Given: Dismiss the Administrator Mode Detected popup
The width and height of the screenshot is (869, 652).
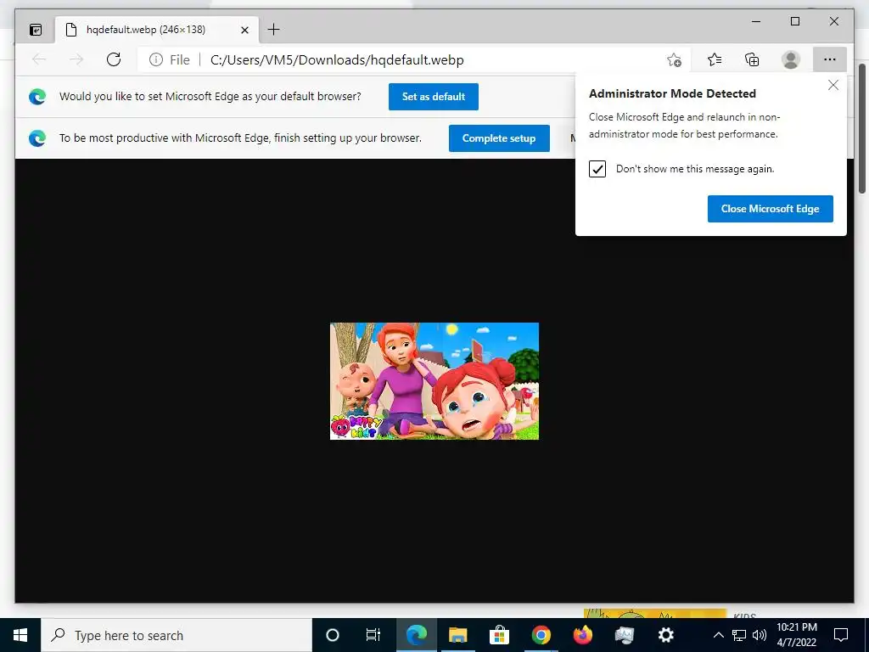Looking at the screenshot, I should click(x=833, y=85).
